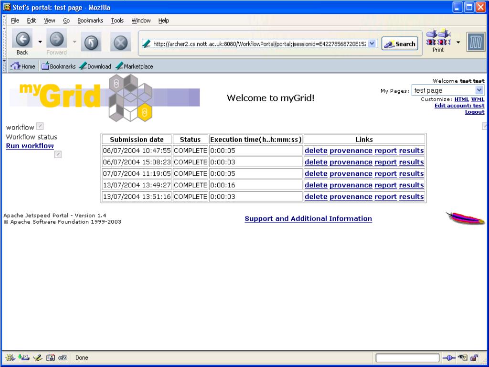
Task: Open Support and Additional Information link
Action: click(x=308, y=218)
